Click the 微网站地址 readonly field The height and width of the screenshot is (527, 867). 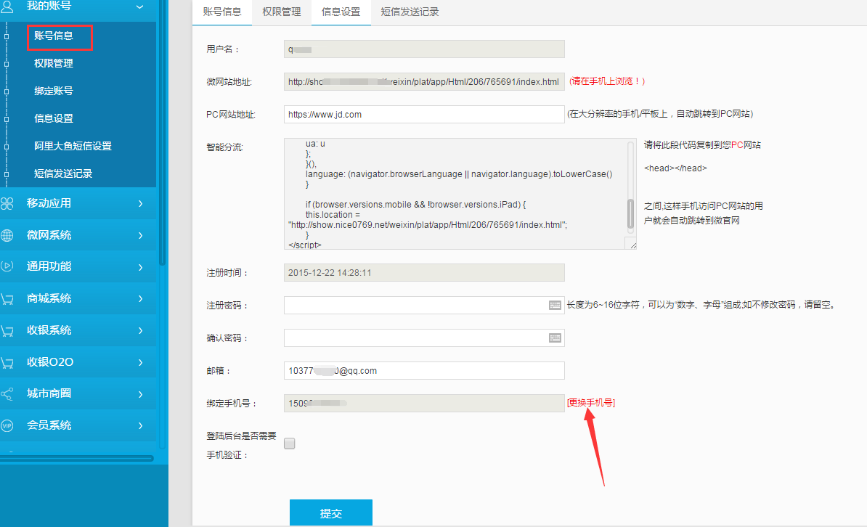point(424,82)
